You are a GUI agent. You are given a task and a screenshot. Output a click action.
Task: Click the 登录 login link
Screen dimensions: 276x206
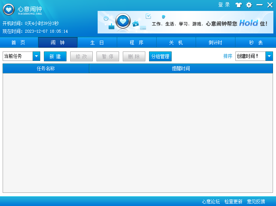[224, 5]
